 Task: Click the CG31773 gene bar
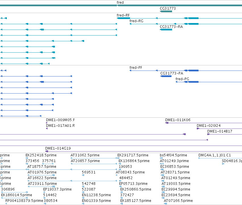click(166, 11)
